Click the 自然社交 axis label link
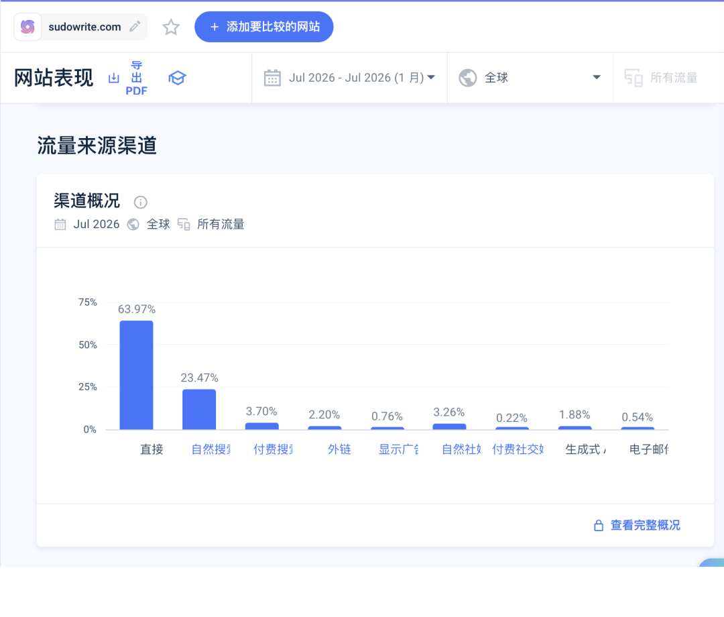 (461, 449)
